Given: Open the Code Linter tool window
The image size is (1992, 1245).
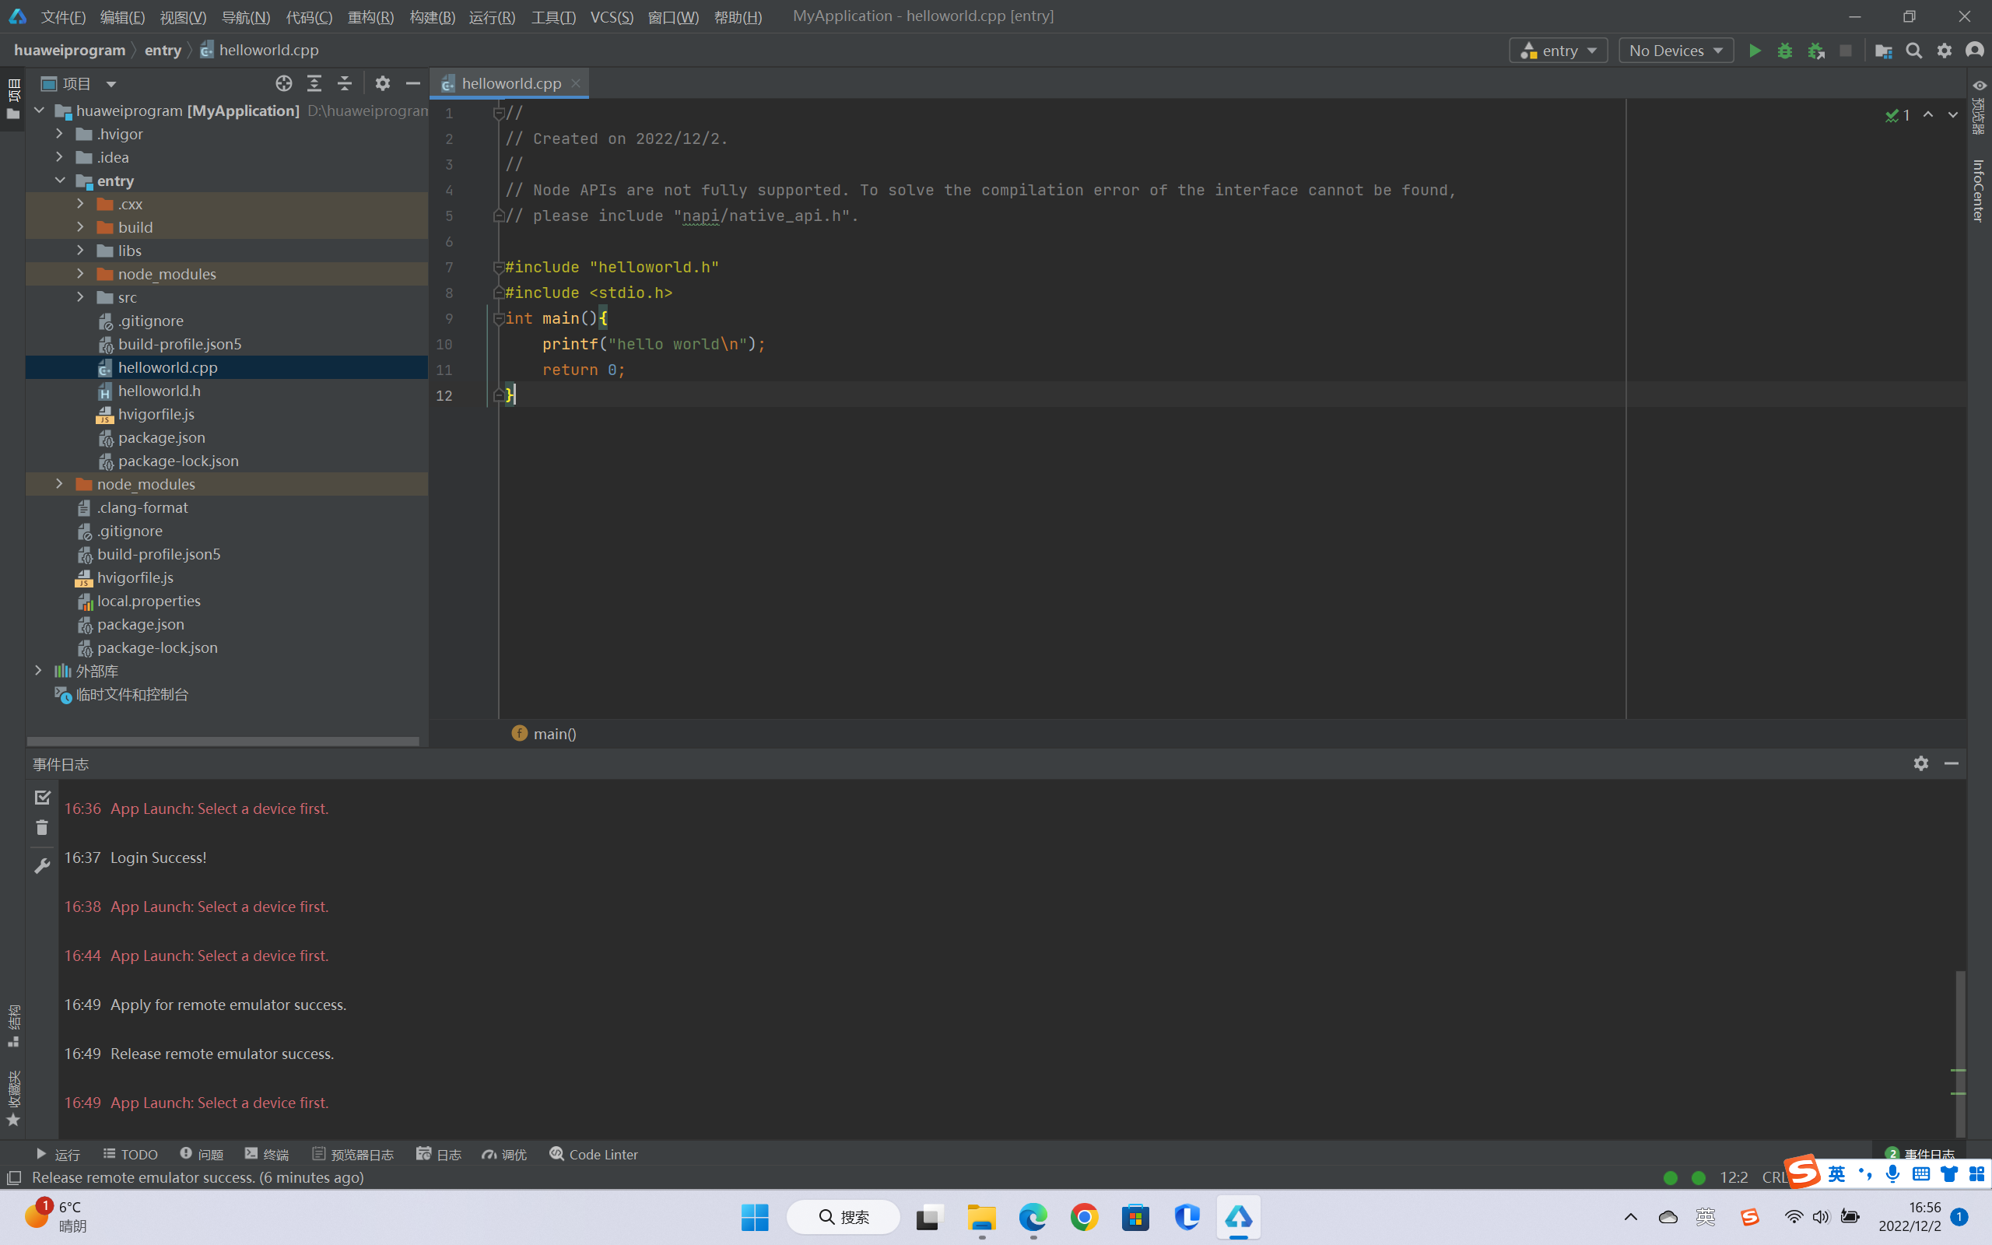Looking at the screenshot, I should pyautogui.click(x=594, y=1154).
